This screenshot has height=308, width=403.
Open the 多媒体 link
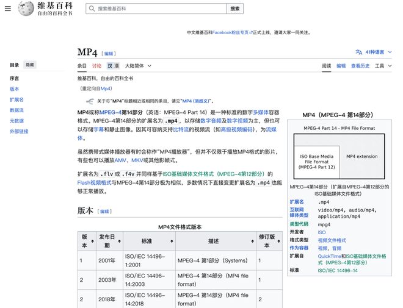click(x=261, y=112)
